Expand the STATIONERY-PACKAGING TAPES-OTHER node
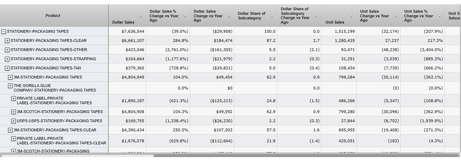The image size is (461, 162). (7, 50)
